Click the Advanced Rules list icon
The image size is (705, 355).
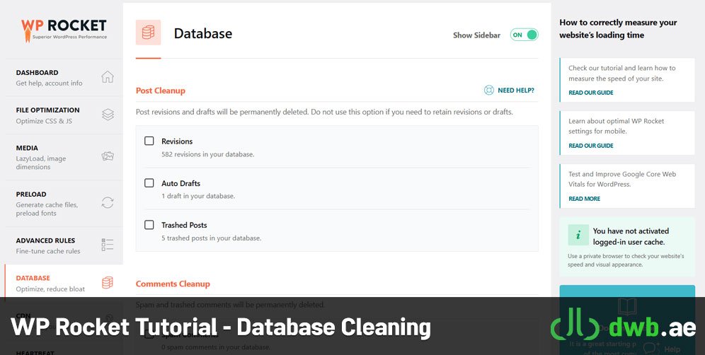pyautogui.click(x=108, y=245)
